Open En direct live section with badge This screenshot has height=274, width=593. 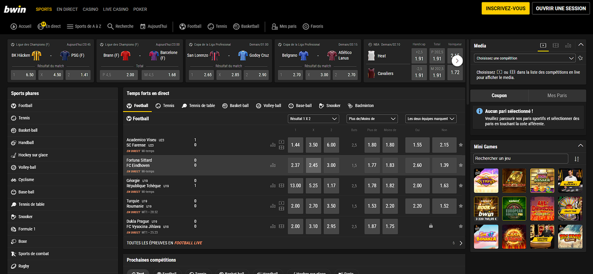click(x=49, y=26)
